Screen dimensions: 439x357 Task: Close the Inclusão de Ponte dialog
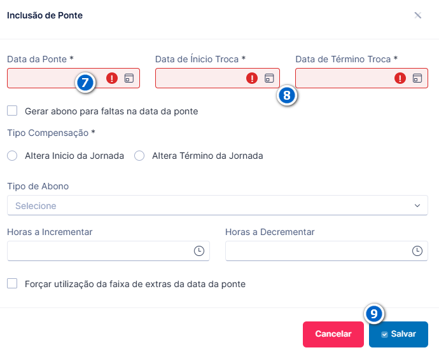coord(418,15)
